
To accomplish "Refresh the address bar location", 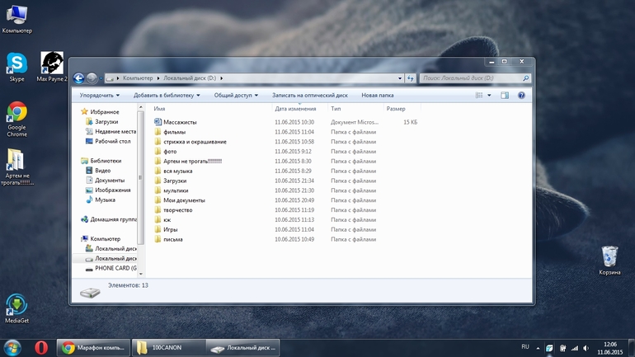I will tap(410, 78).
